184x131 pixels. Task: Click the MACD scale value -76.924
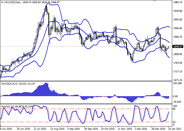177,102
